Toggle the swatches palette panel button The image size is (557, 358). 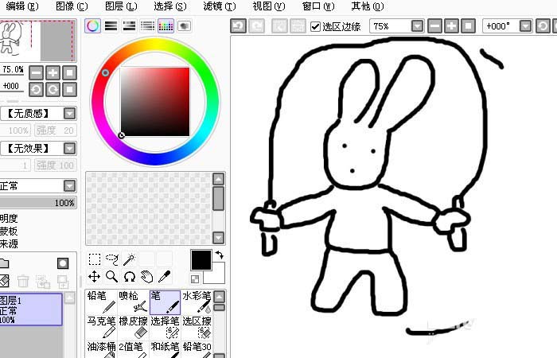pos(166,26)
